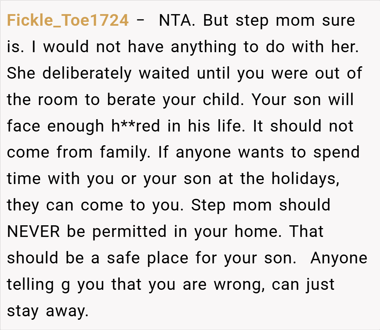
Task: Click the word waited
Action: pos(164,73)
